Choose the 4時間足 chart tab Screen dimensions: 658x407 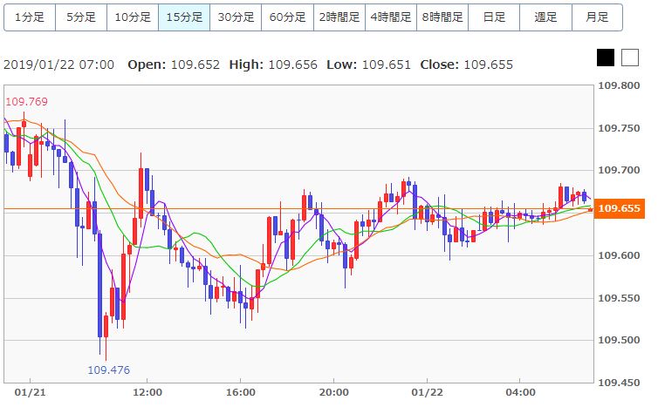(391, 17)
